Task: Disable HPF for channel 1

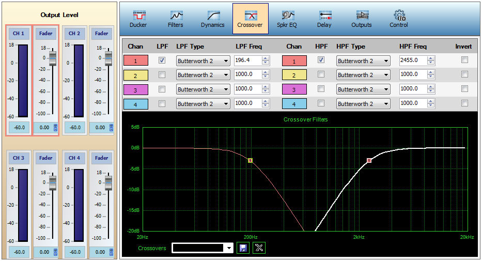Action: pyautogui.click(x=321, y=59)
